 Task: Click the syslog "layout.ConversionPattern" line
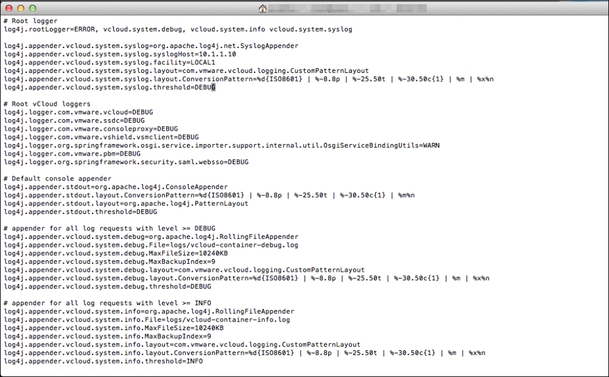pyautogui.click(x=249, y=79)
